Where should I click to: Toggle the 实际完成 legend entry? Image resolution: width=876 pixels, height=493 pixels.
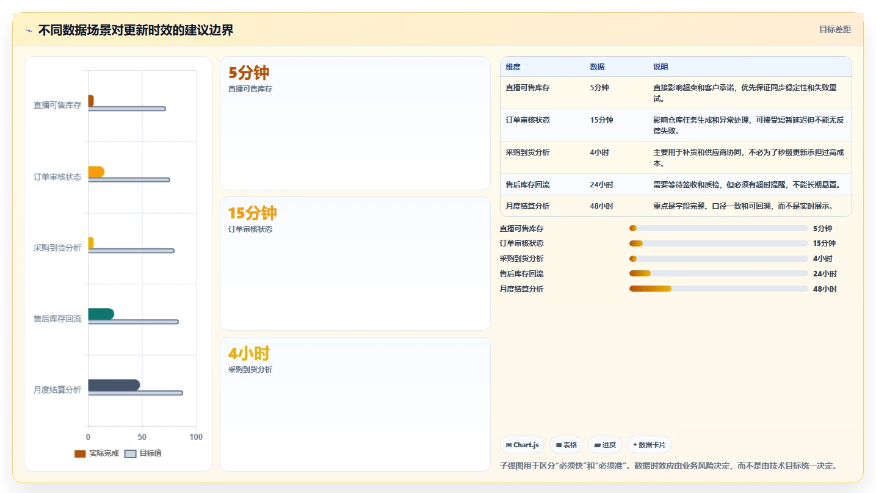[96, 453]
